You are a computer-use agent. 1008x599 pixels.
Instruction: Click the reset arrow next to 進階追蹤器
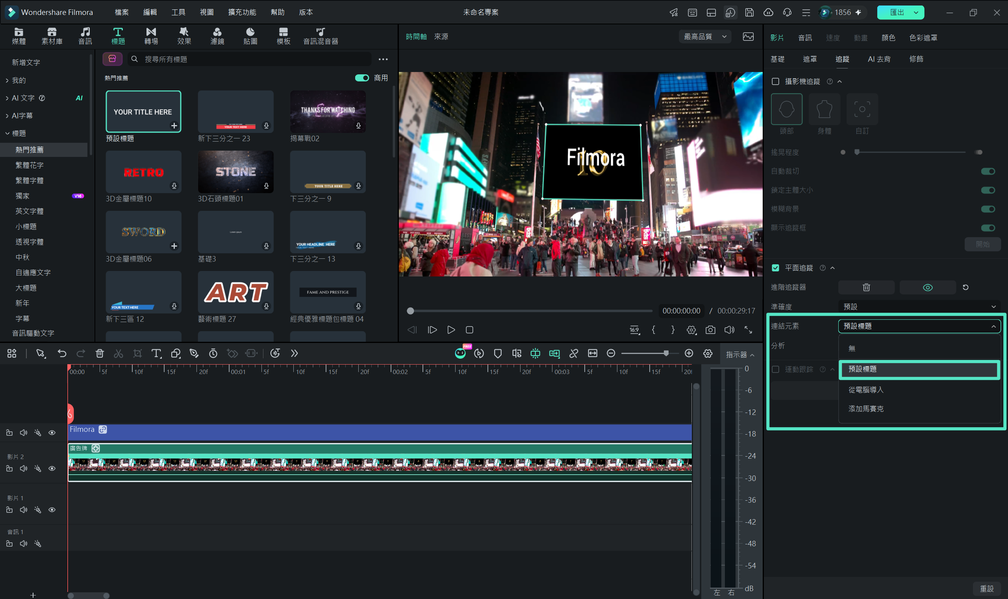tap(965, 288)
